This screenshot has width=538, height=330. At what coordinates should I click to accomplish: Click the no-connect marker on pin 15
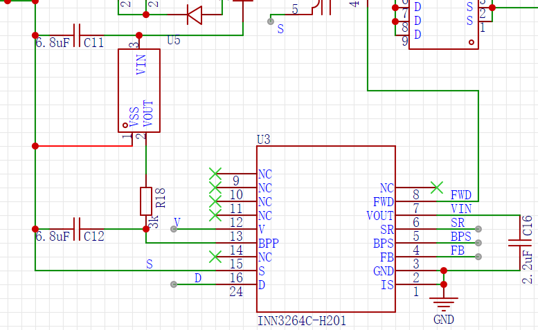tap(215, 257)
